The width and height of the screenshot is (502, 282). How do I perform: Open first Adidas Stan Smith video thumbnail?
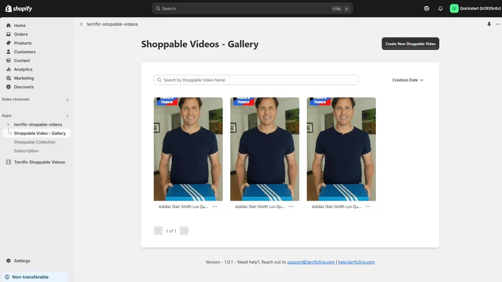188,149
